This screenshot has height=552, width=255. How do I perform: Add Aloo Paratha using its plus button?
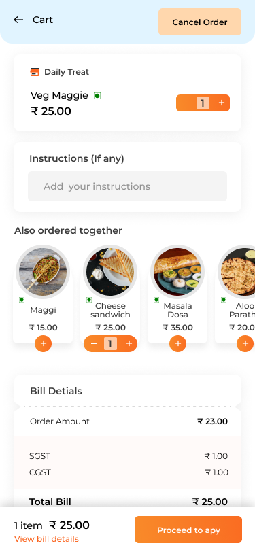point(245,343)
